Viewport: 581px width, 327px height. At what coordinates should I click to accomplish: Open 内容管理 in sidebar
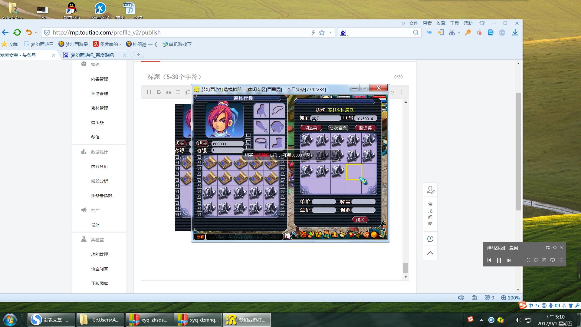click(100, 79)
